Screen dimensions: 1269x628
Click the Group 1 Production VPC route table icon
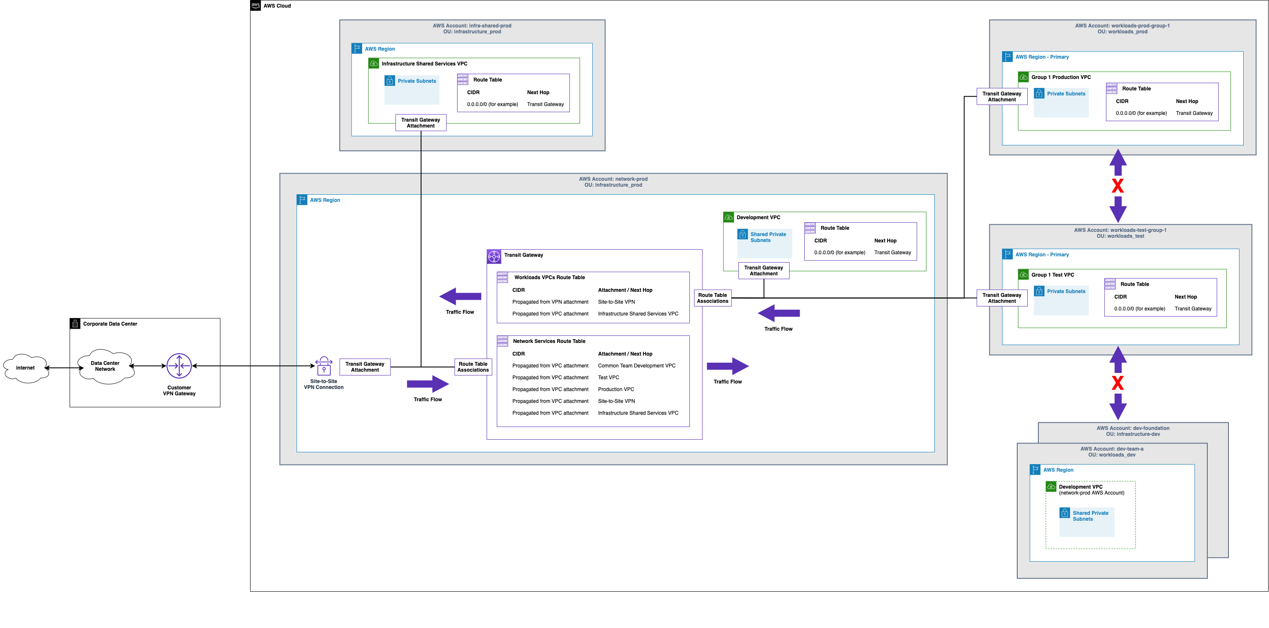(x=1111, y=89)
